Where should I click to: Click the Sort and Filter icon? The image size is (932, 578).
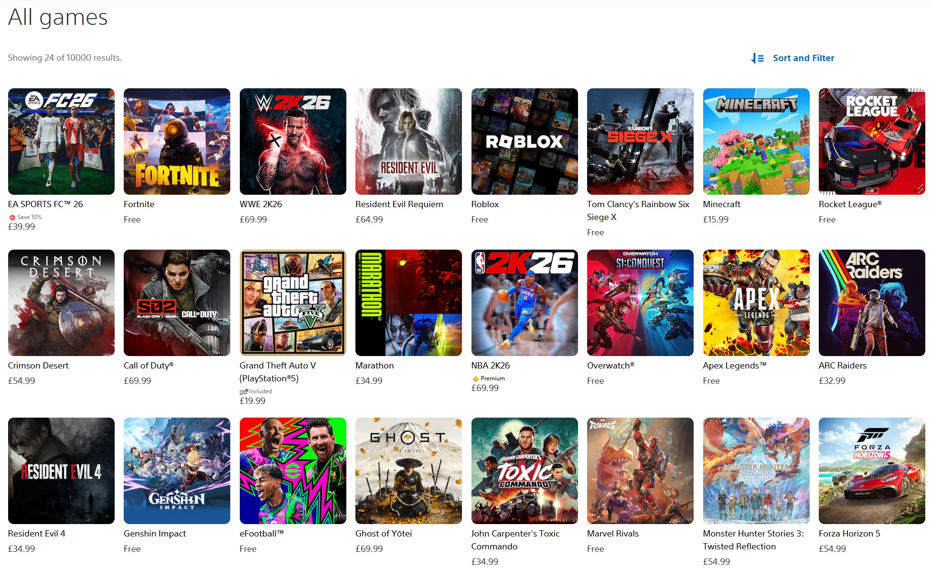pos(757,58)
